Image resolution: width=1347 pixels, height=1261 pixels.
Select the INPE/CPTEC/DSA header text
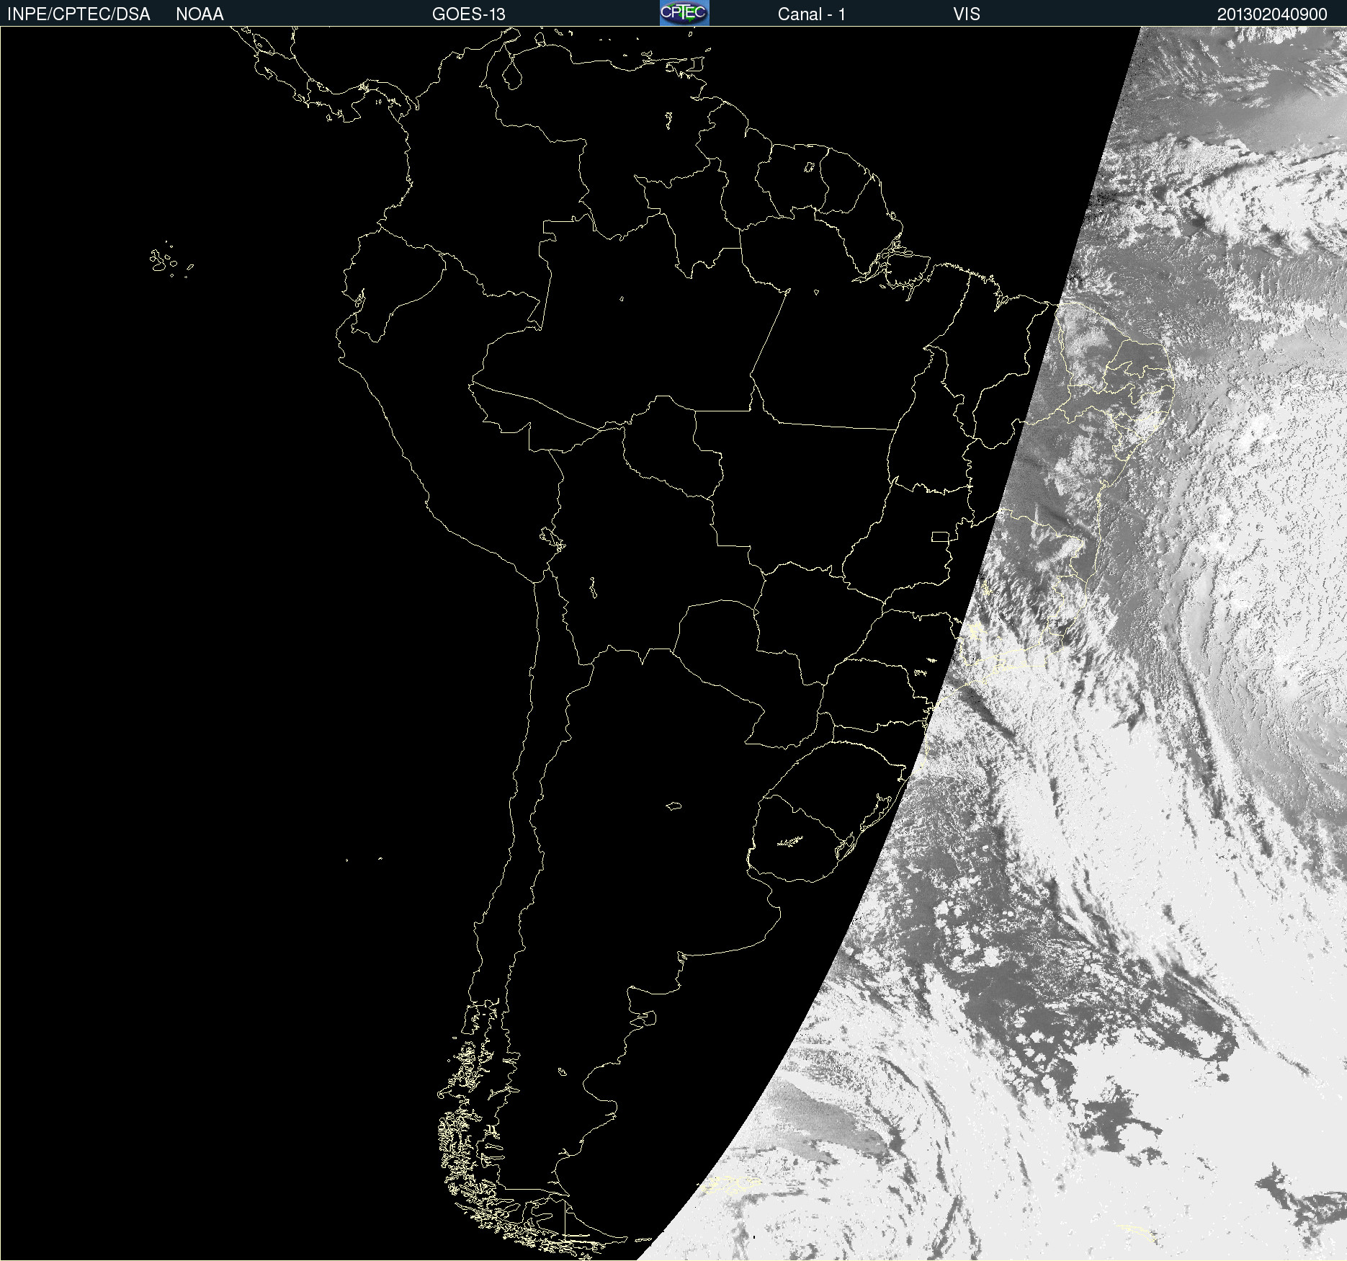point(79,14)
